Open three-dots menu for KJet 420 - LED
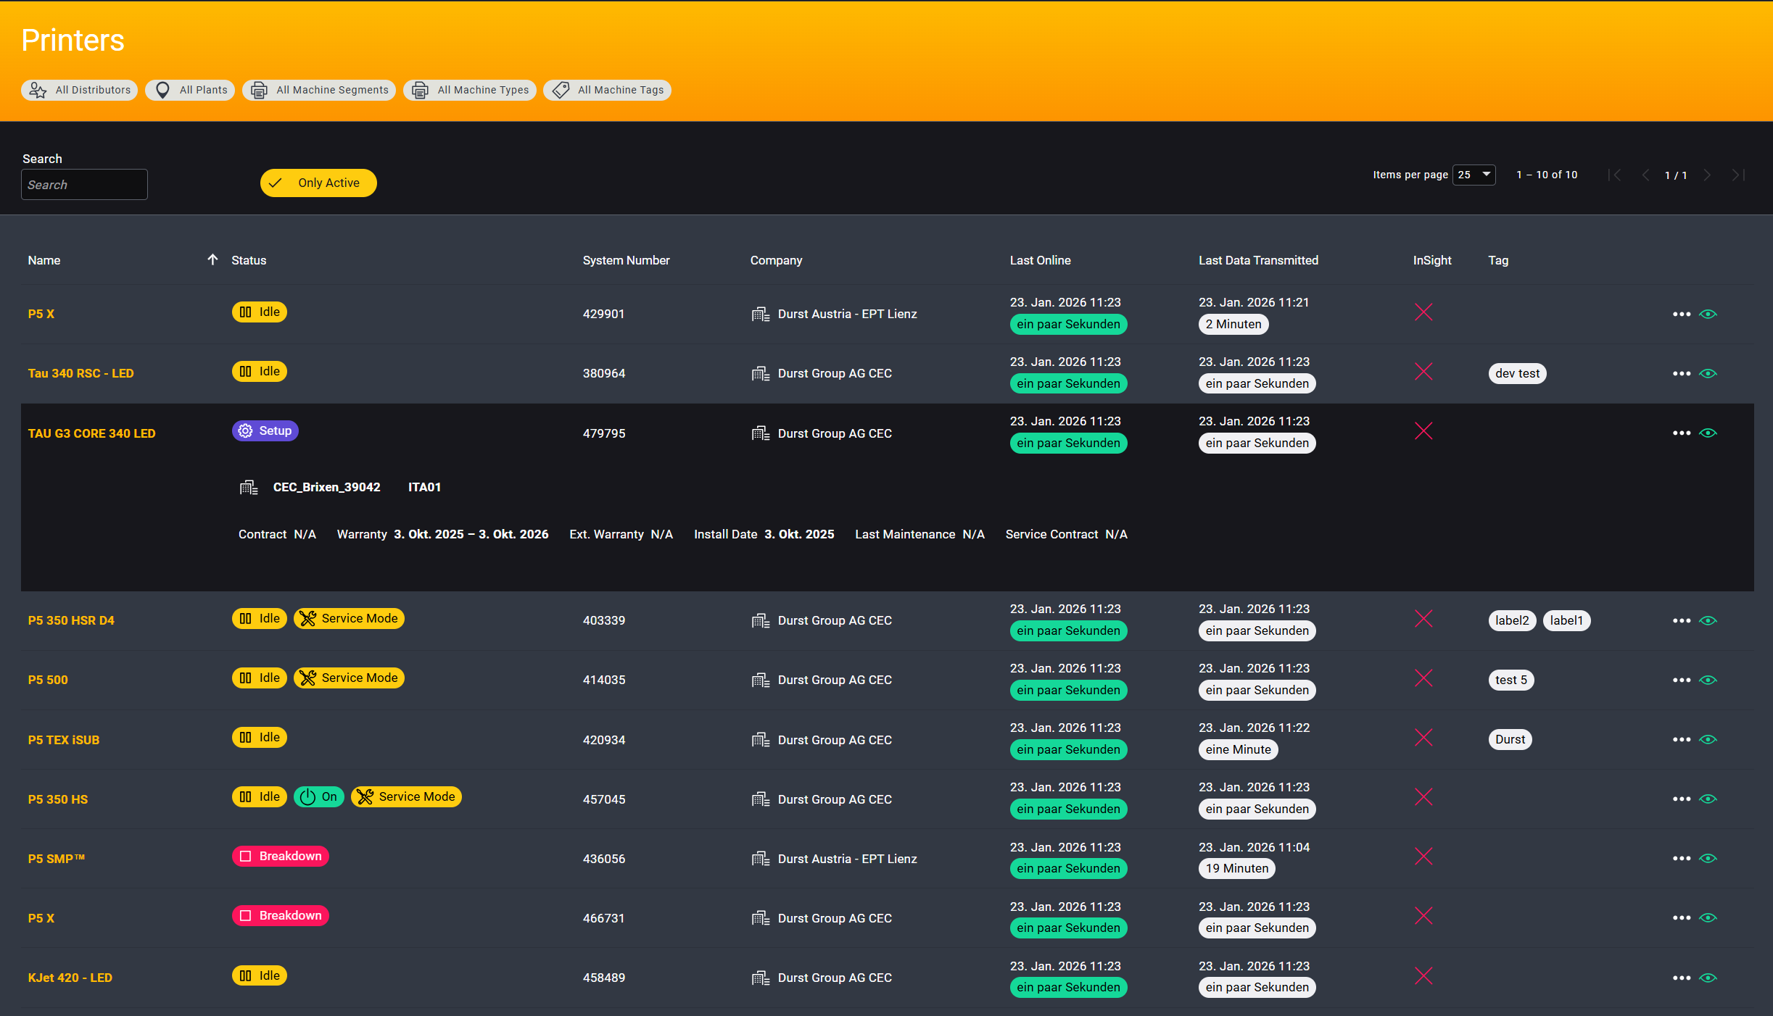The height and width of the screenshot is (1016, 1773). click(x=1681, y=978)
